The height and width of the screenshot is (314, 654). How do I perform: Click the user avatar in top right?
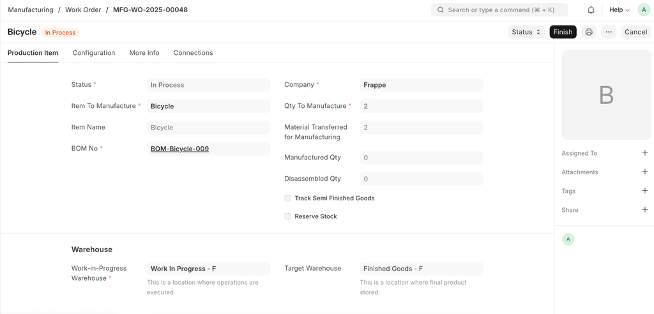(643, 10)
